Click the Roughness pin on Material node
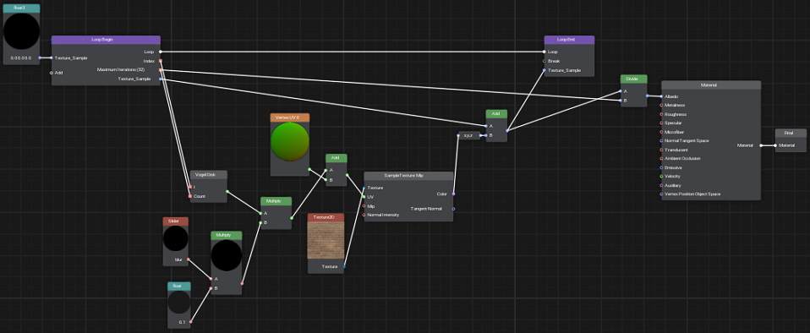This screenshot has width=810, height=333. (x=662, y=114)
